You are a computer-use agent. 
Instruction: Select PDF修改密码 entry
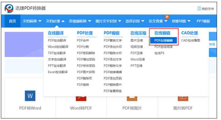coord(86,66)
